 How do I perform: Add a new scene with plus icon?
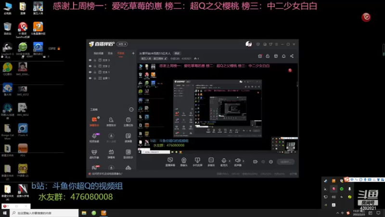133,53
